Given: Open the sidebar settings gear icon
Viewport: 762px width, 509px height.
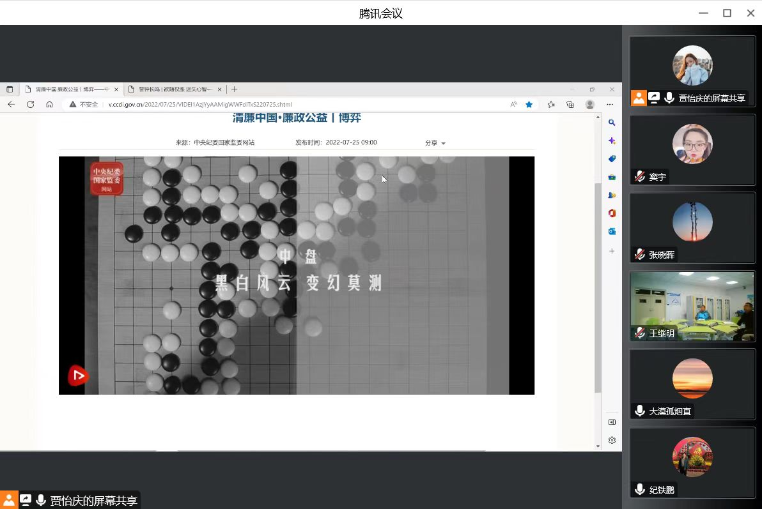Looking at the screenshot, I should click(612, 440).
